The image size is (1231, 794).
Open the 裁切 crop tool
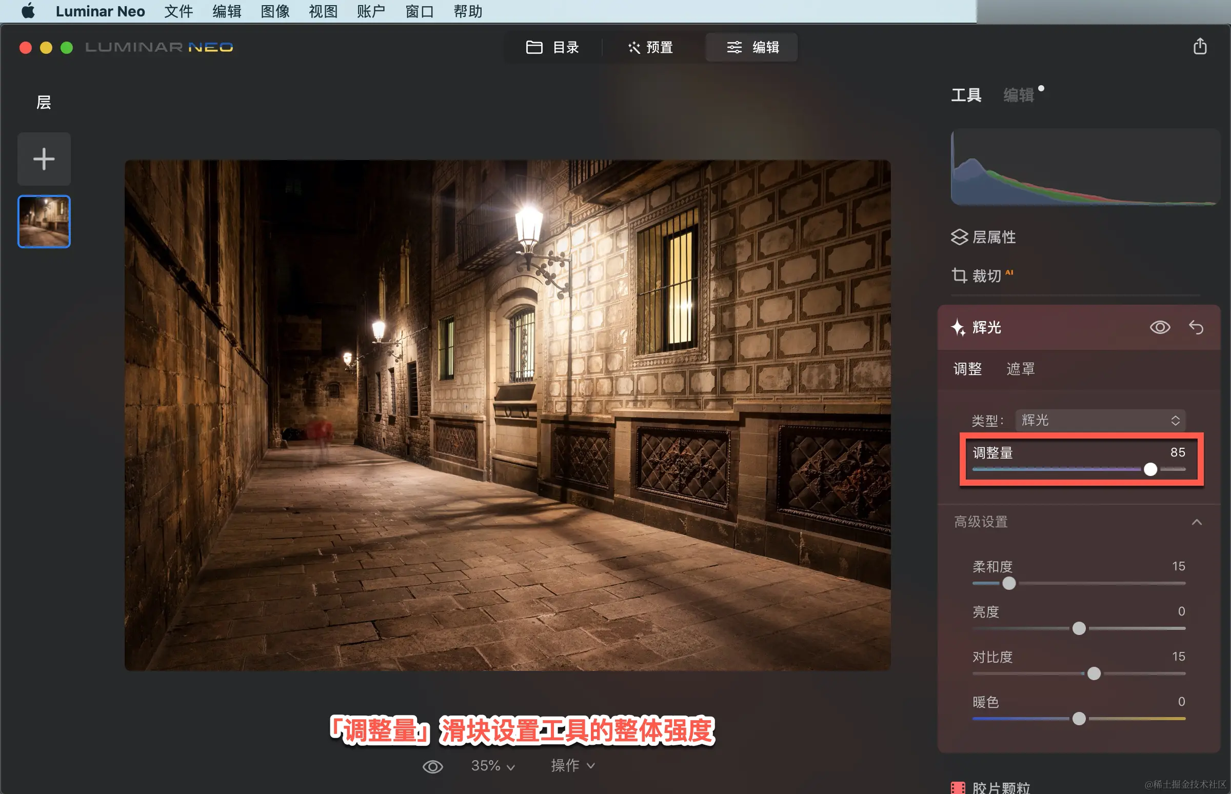click(986, 276)
